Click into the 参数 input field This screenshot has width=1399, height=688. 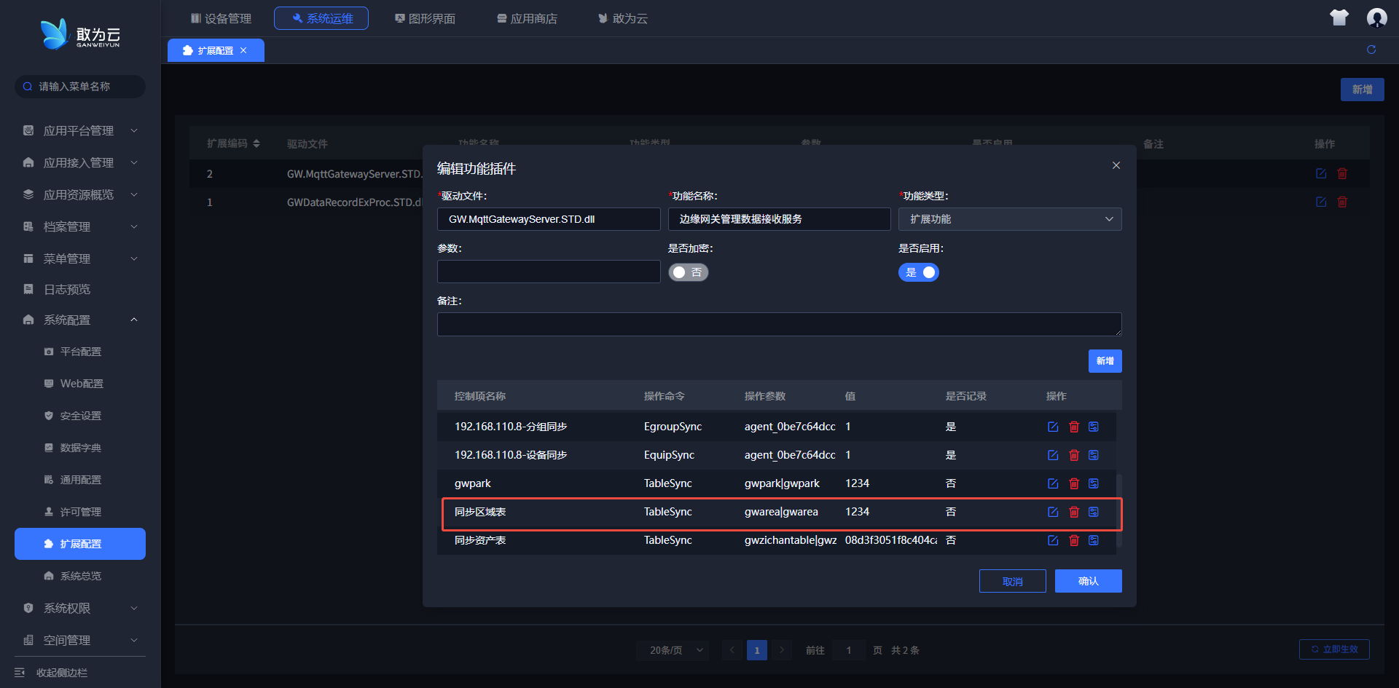pyautogui.click(x=548, y=272)
